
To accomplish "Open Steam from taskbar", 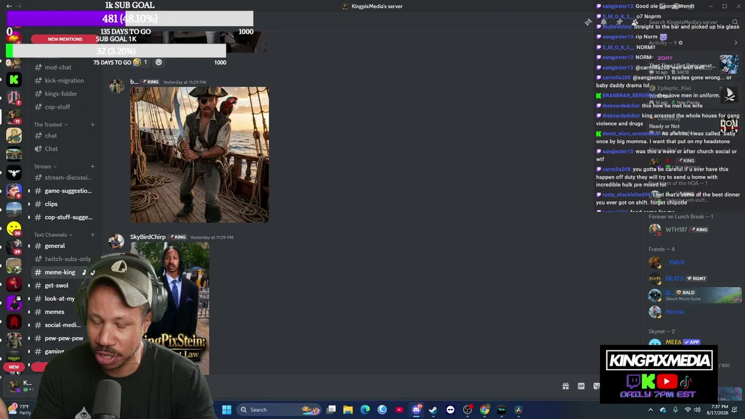I will (433, 410).
